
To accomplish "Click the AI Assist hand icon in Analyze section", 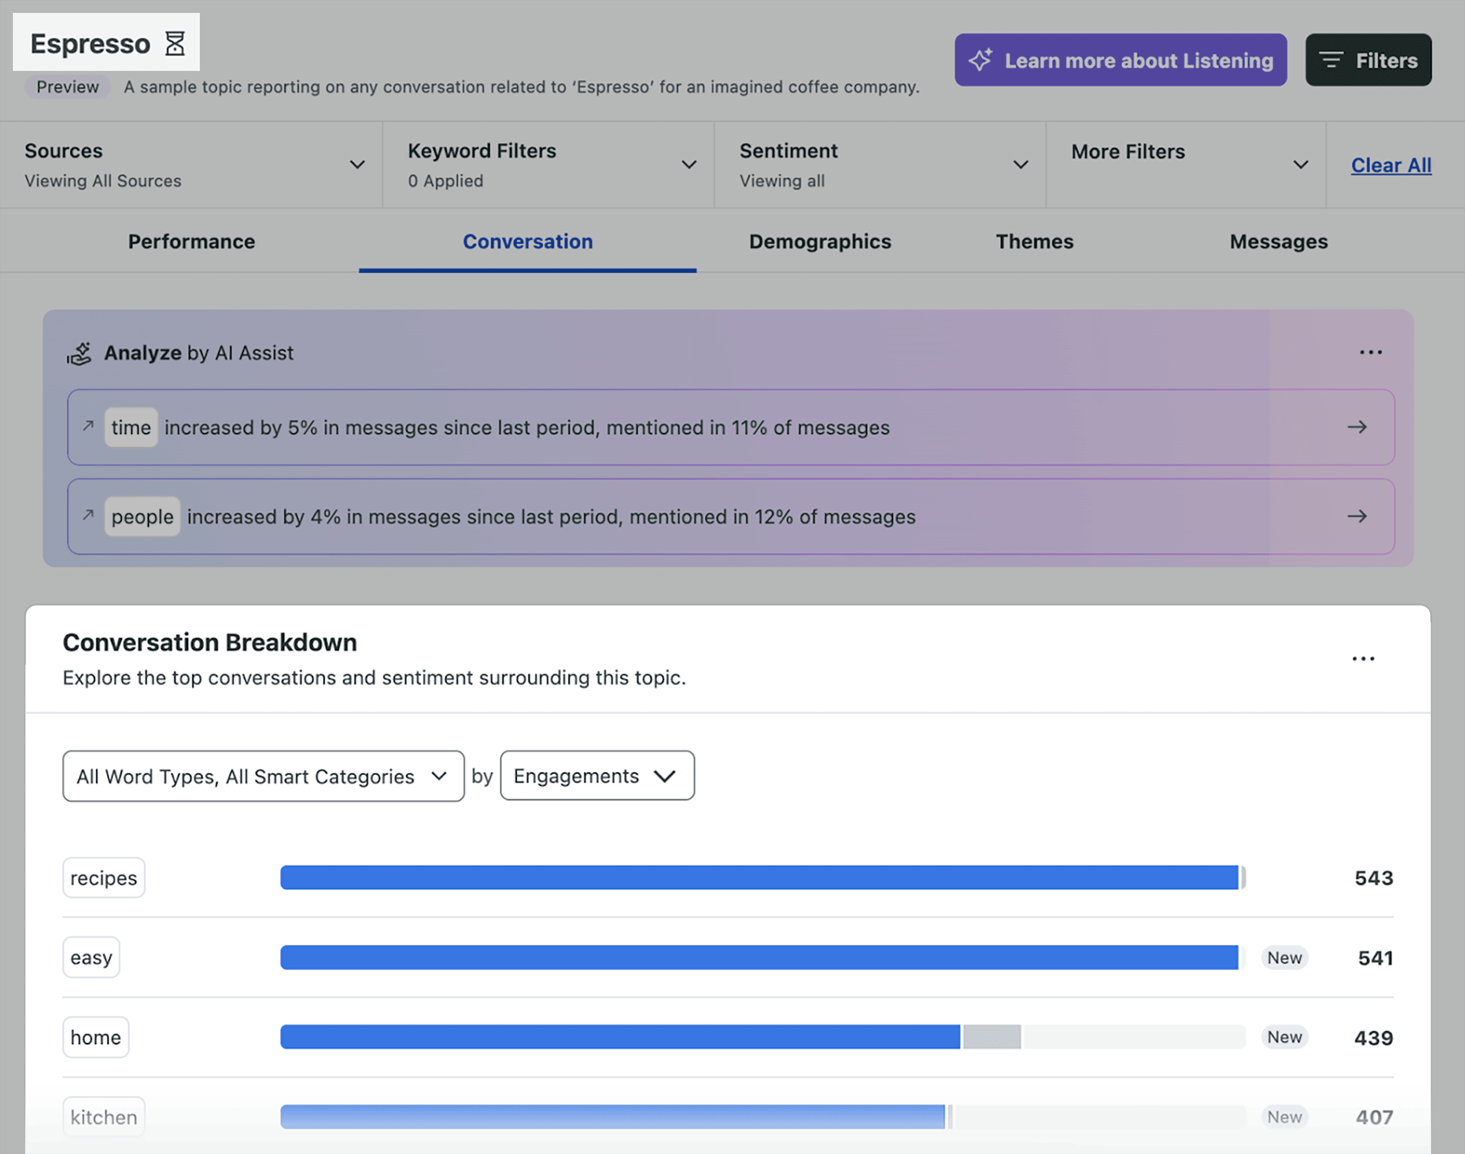I will coord(79,352).
